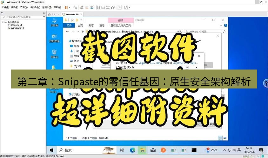Screen dimensions: 268x158
Task: Open the power options dropdown beside pause
Action: [70, 8]
